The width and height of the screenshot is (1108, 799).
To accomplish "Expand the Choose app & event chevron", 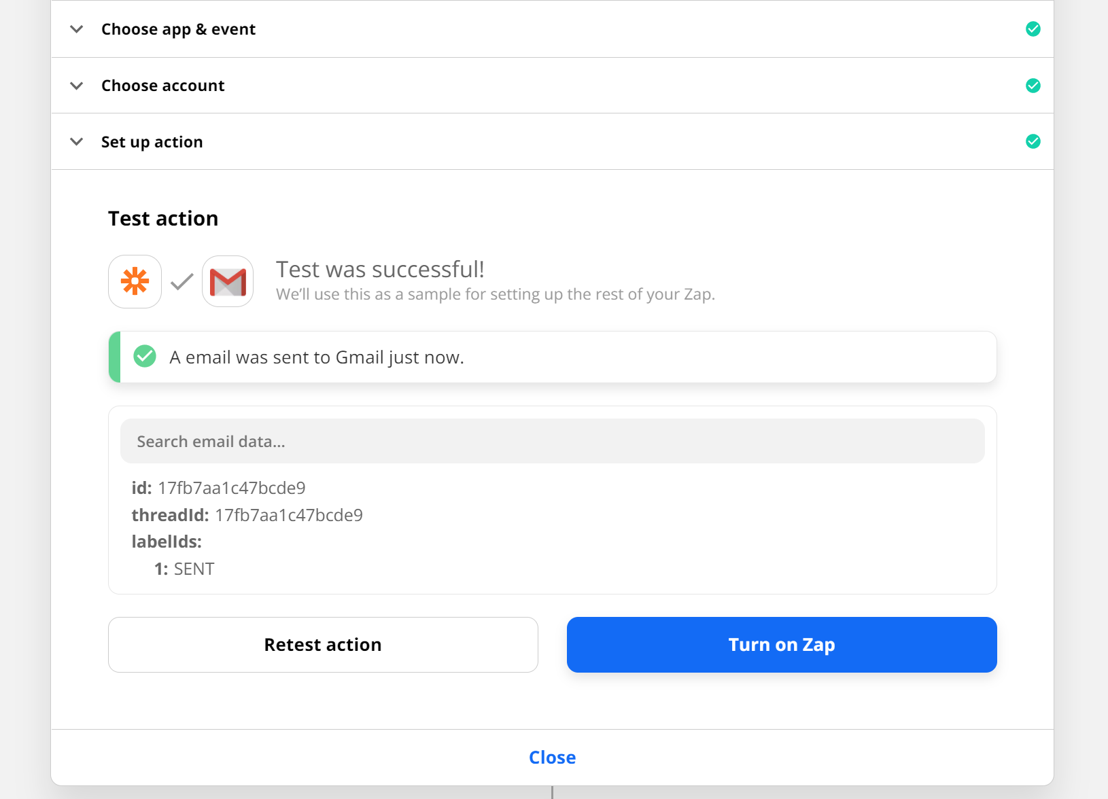I will coord(77,29).
